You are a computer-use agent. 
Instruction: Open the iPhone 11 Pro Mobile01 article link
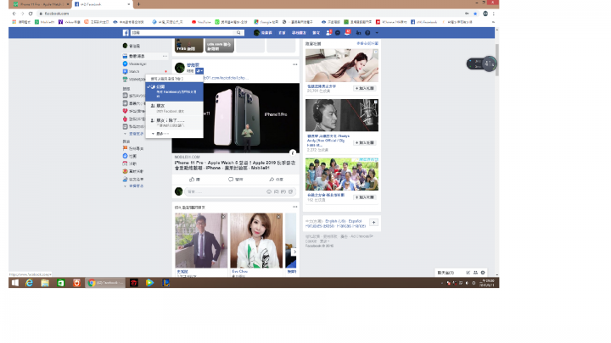(235, 165)
